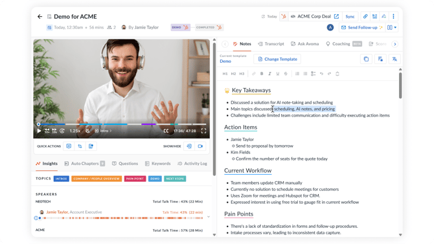Play the meeting video
The width and height of the screenshot is (434, 244).
coord(39,131)
